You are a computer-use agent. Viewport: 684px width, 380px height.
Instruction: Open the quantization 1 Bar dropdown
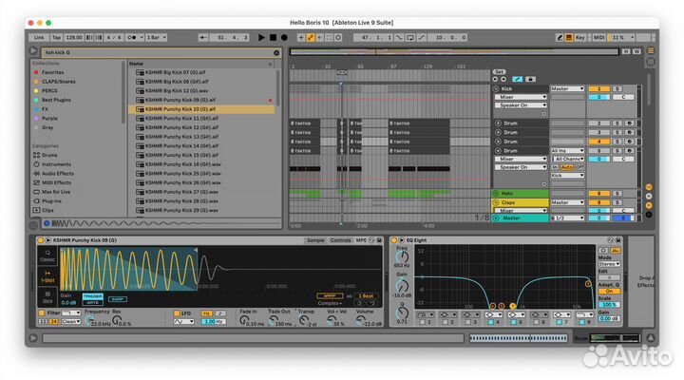(156, 37)
